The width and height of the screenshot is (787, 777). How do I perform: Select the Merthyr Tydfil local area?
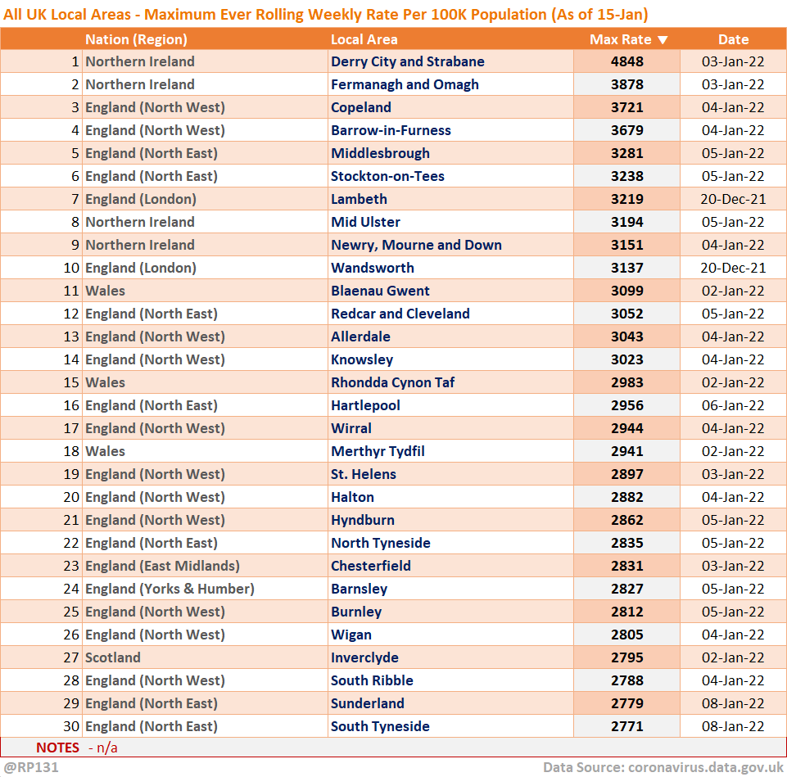coord(378,451)
